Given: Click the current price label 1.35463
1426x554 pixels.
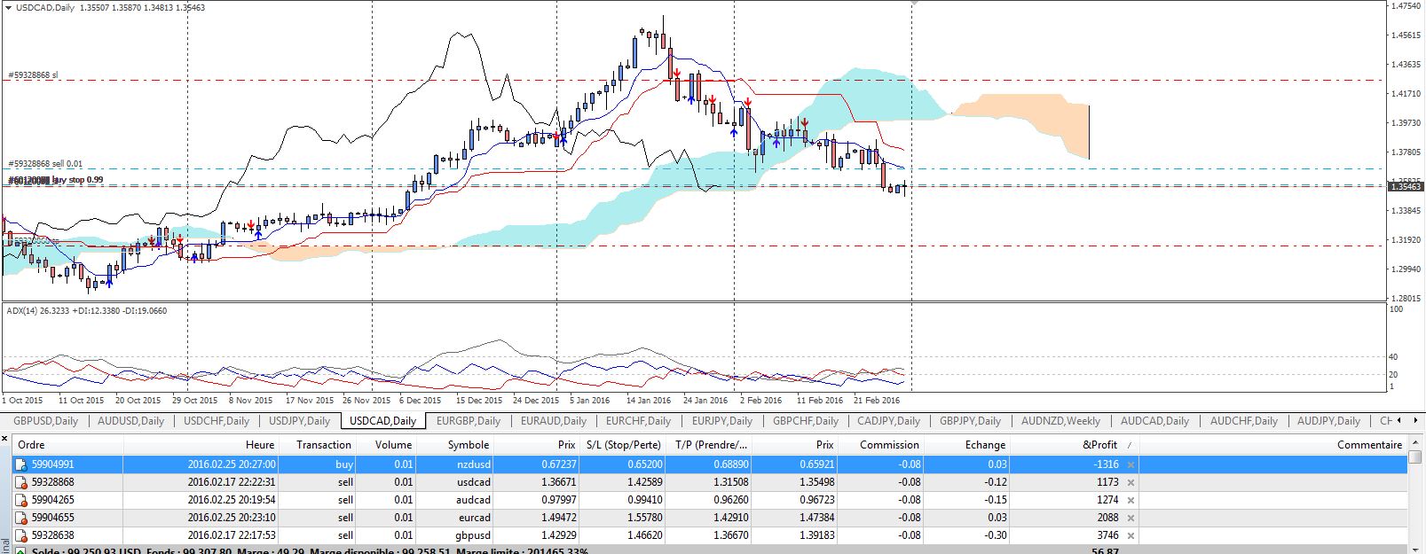Looking at the screenshot, I should coord(1406,187).
